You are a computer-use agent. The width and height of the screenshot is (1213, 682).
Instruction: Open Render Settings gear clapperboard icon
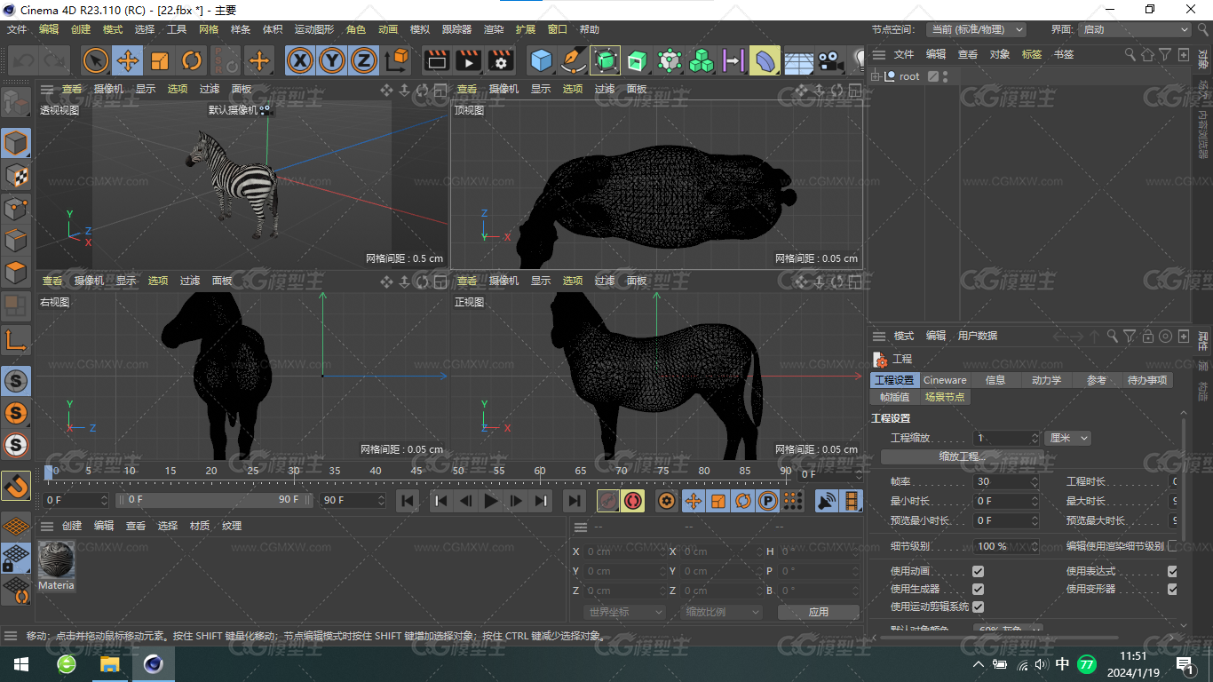[501, 60]
